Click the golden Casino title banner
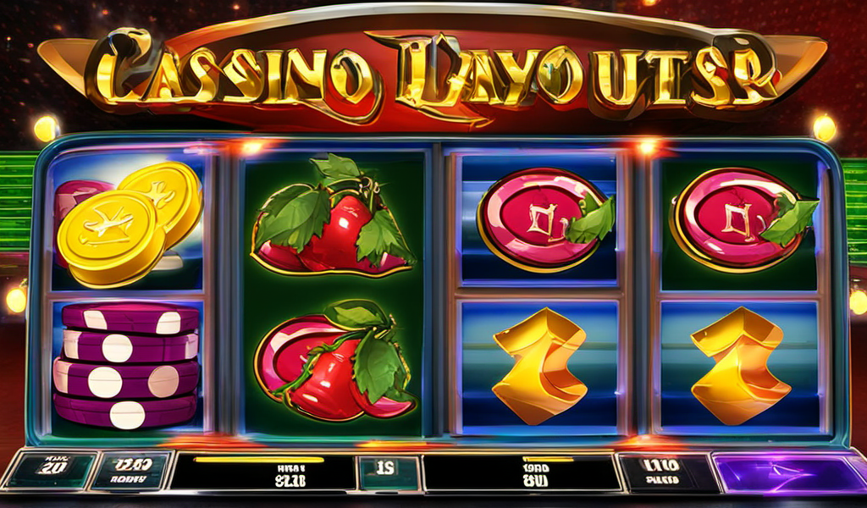Viewport: 867px width, 508px height. [x=433, y=69]
